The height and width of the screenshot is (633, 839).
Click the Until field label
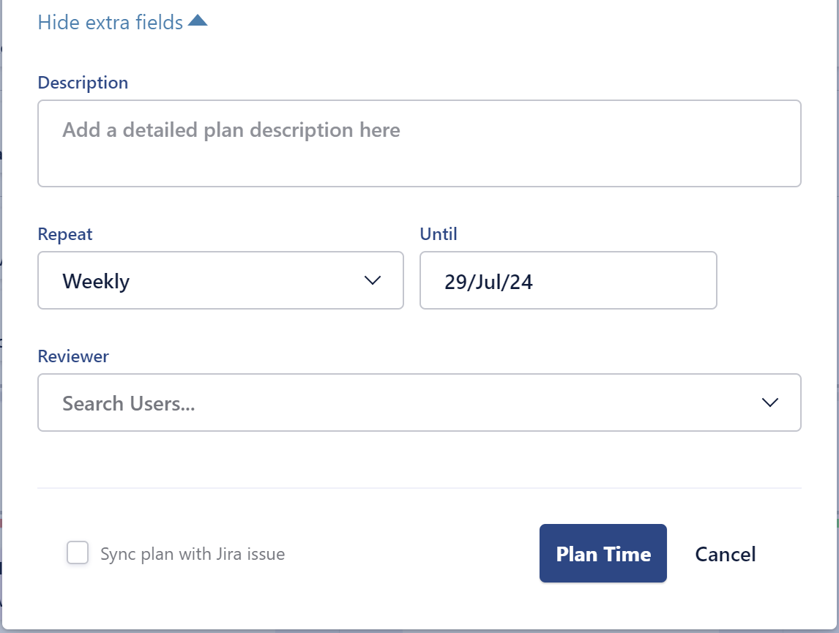coord(438,233)
